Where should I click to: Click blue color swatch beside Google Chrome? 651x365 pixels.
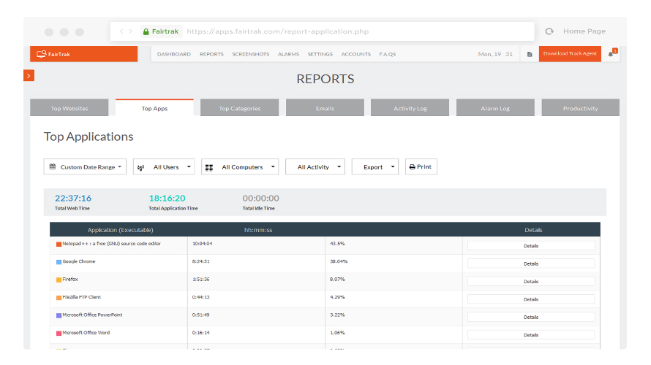coord(59,262)
